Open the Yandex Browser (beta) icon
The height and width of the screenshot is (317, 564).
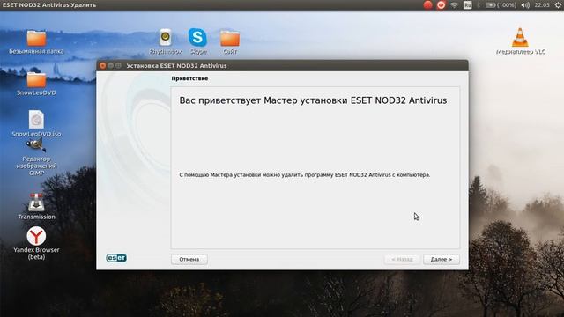point(36,236)
